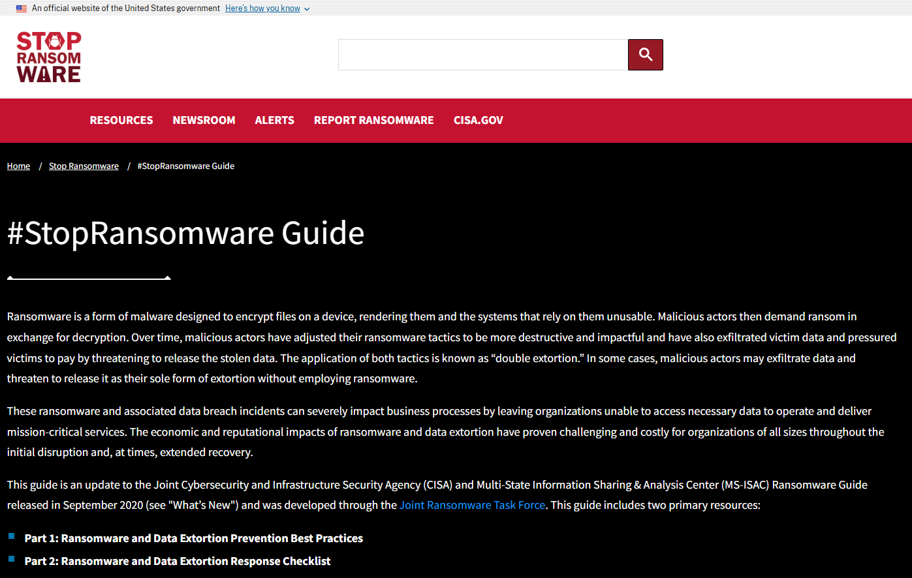Click "Part 2: Ransomware and Data Extortion Response Checklist"
The height and width of the screenshot is (578, 912).
click(x=177, y=561)
